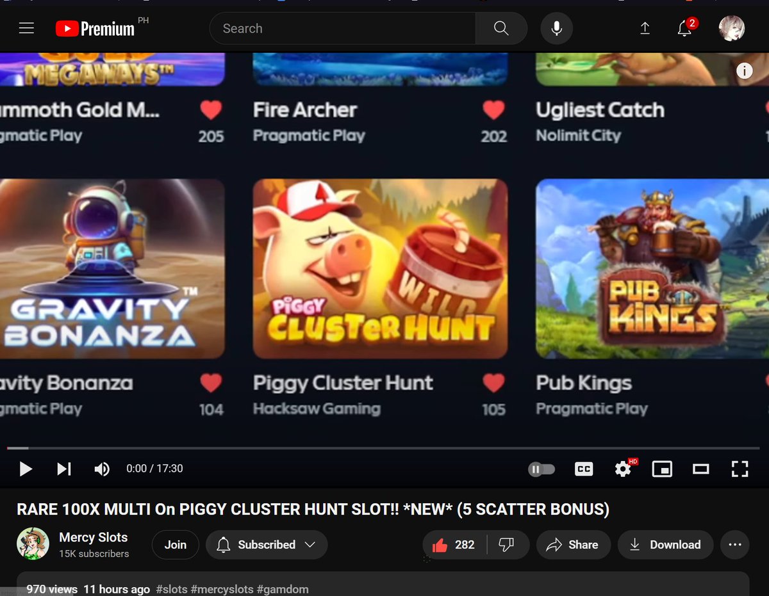This screenshot has width=769, height=596.
Task: Open the YouTube hamburger guide menu
Action: pyautogui.click(x=26, y=28)
